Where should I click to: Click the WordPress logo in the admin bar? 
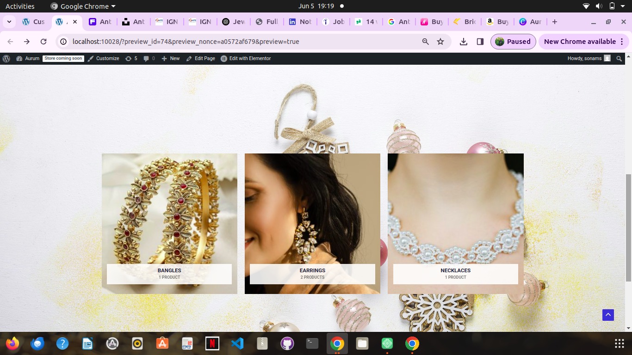pos(6,58)
